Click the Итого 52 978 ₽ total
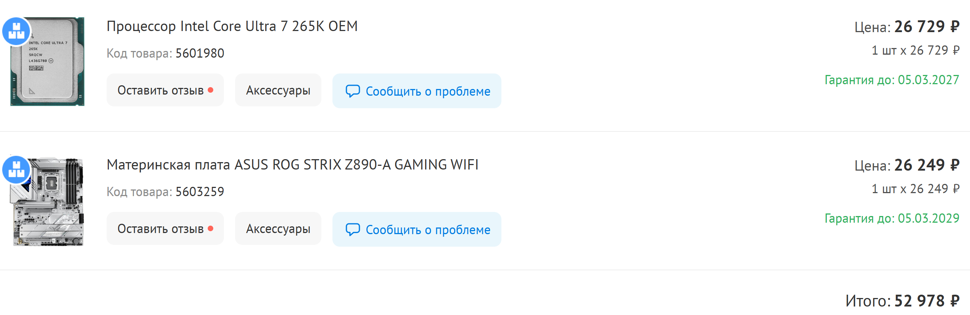Image resolution: width=970 pixels, height=315 pixels. (x=902, y=300)
